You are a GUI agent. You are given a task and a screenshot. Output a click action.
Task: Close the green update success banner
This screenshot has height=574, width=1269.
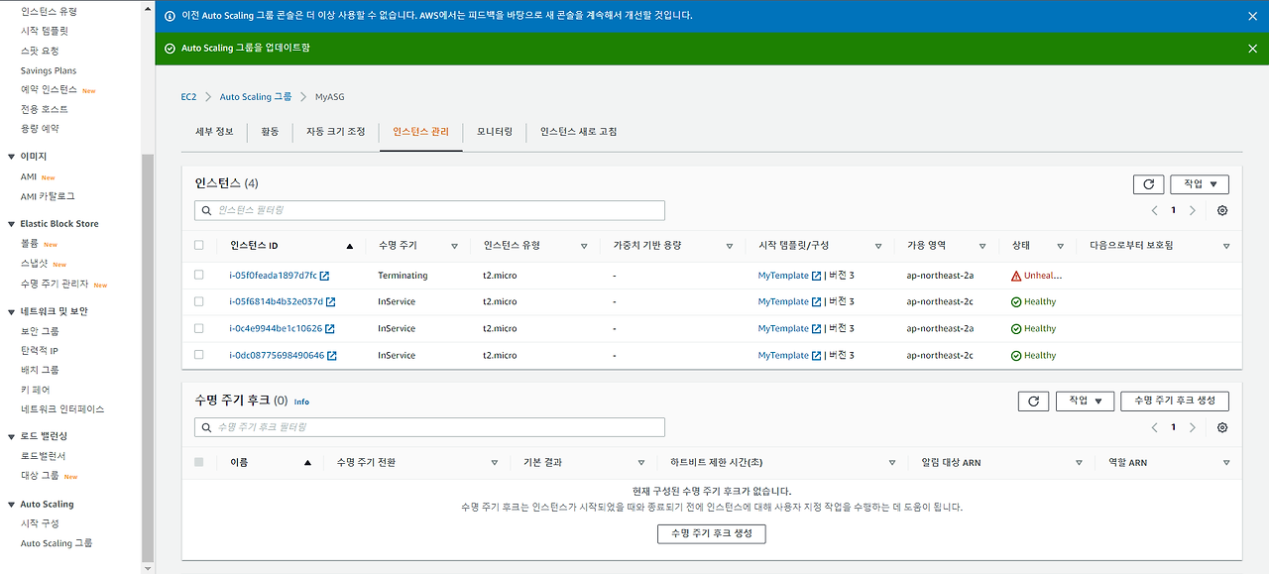tap(1252, 49)
